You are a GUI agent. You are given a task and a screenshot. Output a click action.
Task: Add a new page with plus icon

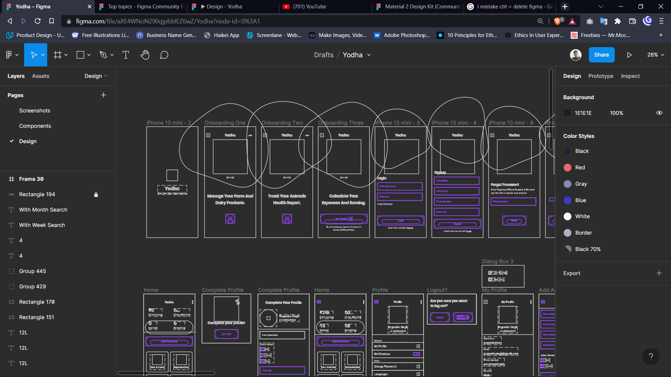(103, 95)
